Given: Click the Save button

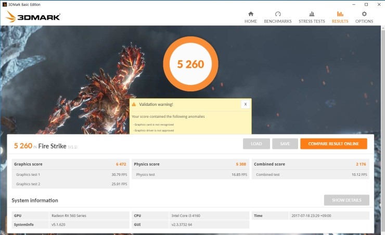Looking at the screenshot, I should point(285,144).
